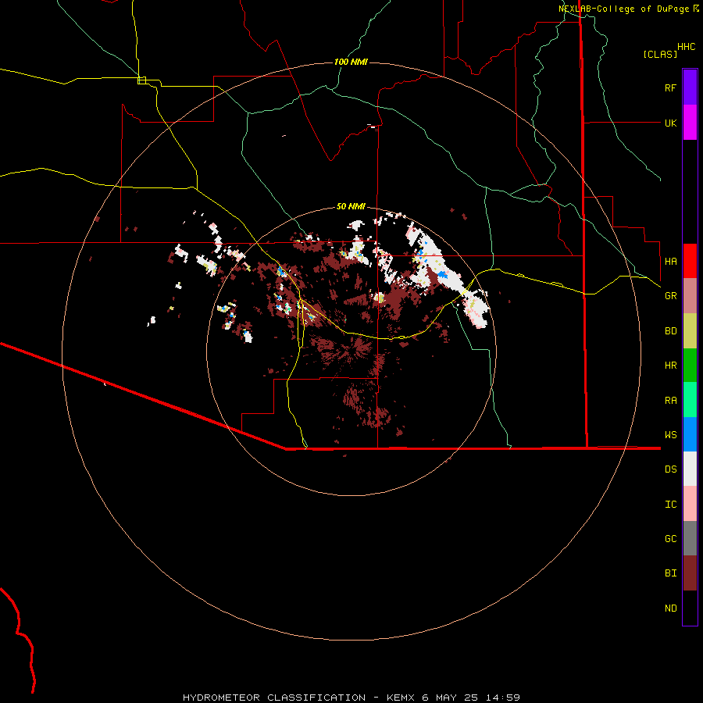The image size is (703, 703).
Task: Click the RA light green legend swatch
Action: tap(690, 400)
